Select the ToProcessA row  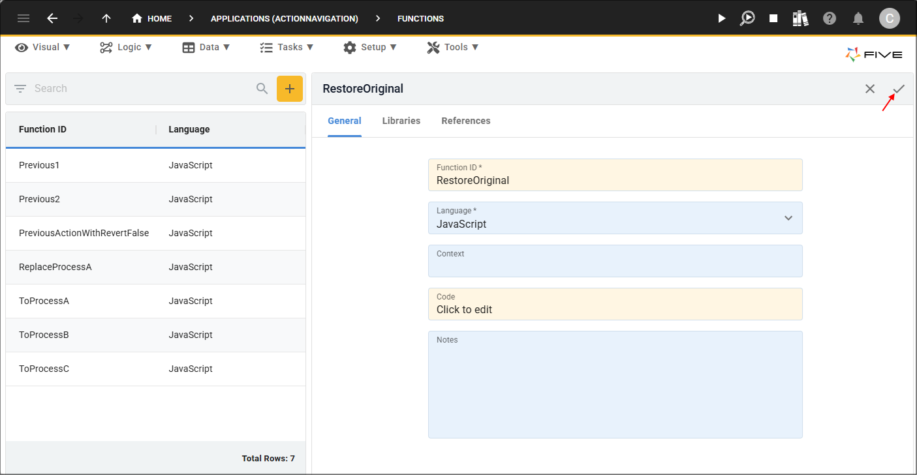pos(155,301)
